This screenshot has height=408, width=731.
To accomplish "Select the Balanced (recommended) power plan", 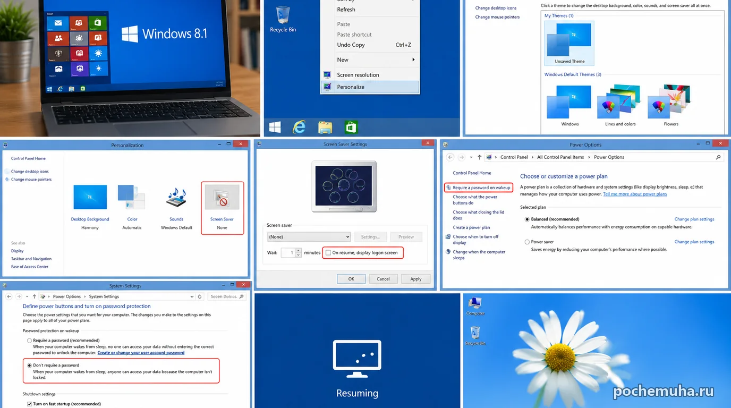I will click(527, 219).
